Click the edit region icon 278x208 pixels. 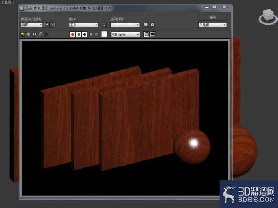(x=47, y=25)
